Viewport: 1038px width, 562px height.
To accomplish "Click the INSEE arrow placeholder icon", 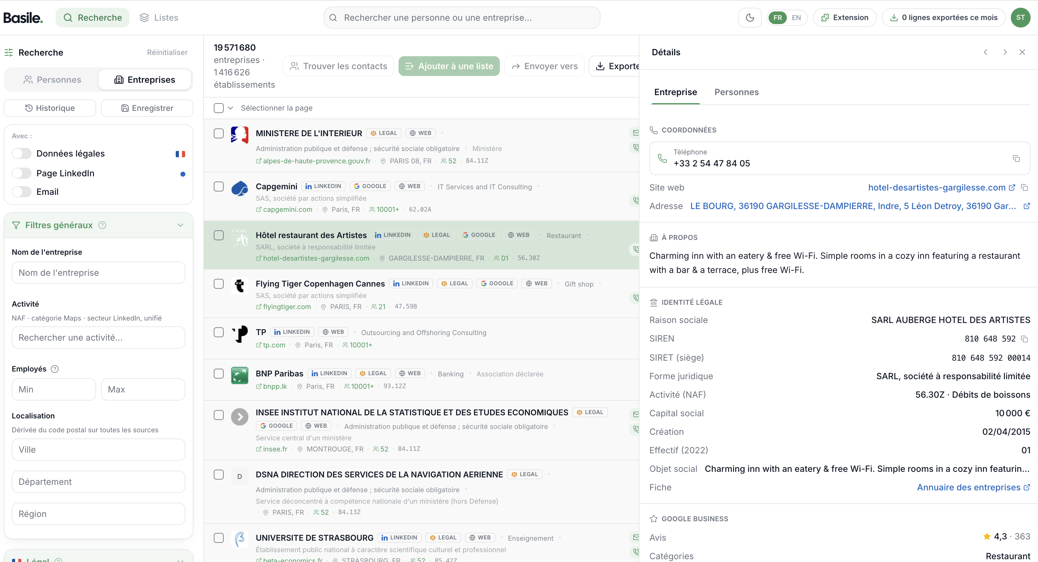I will coord(240,417).
